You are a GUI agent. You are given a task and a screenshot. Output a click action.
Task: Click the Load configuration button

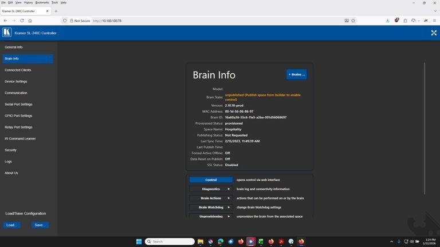(x=12, y=225)
